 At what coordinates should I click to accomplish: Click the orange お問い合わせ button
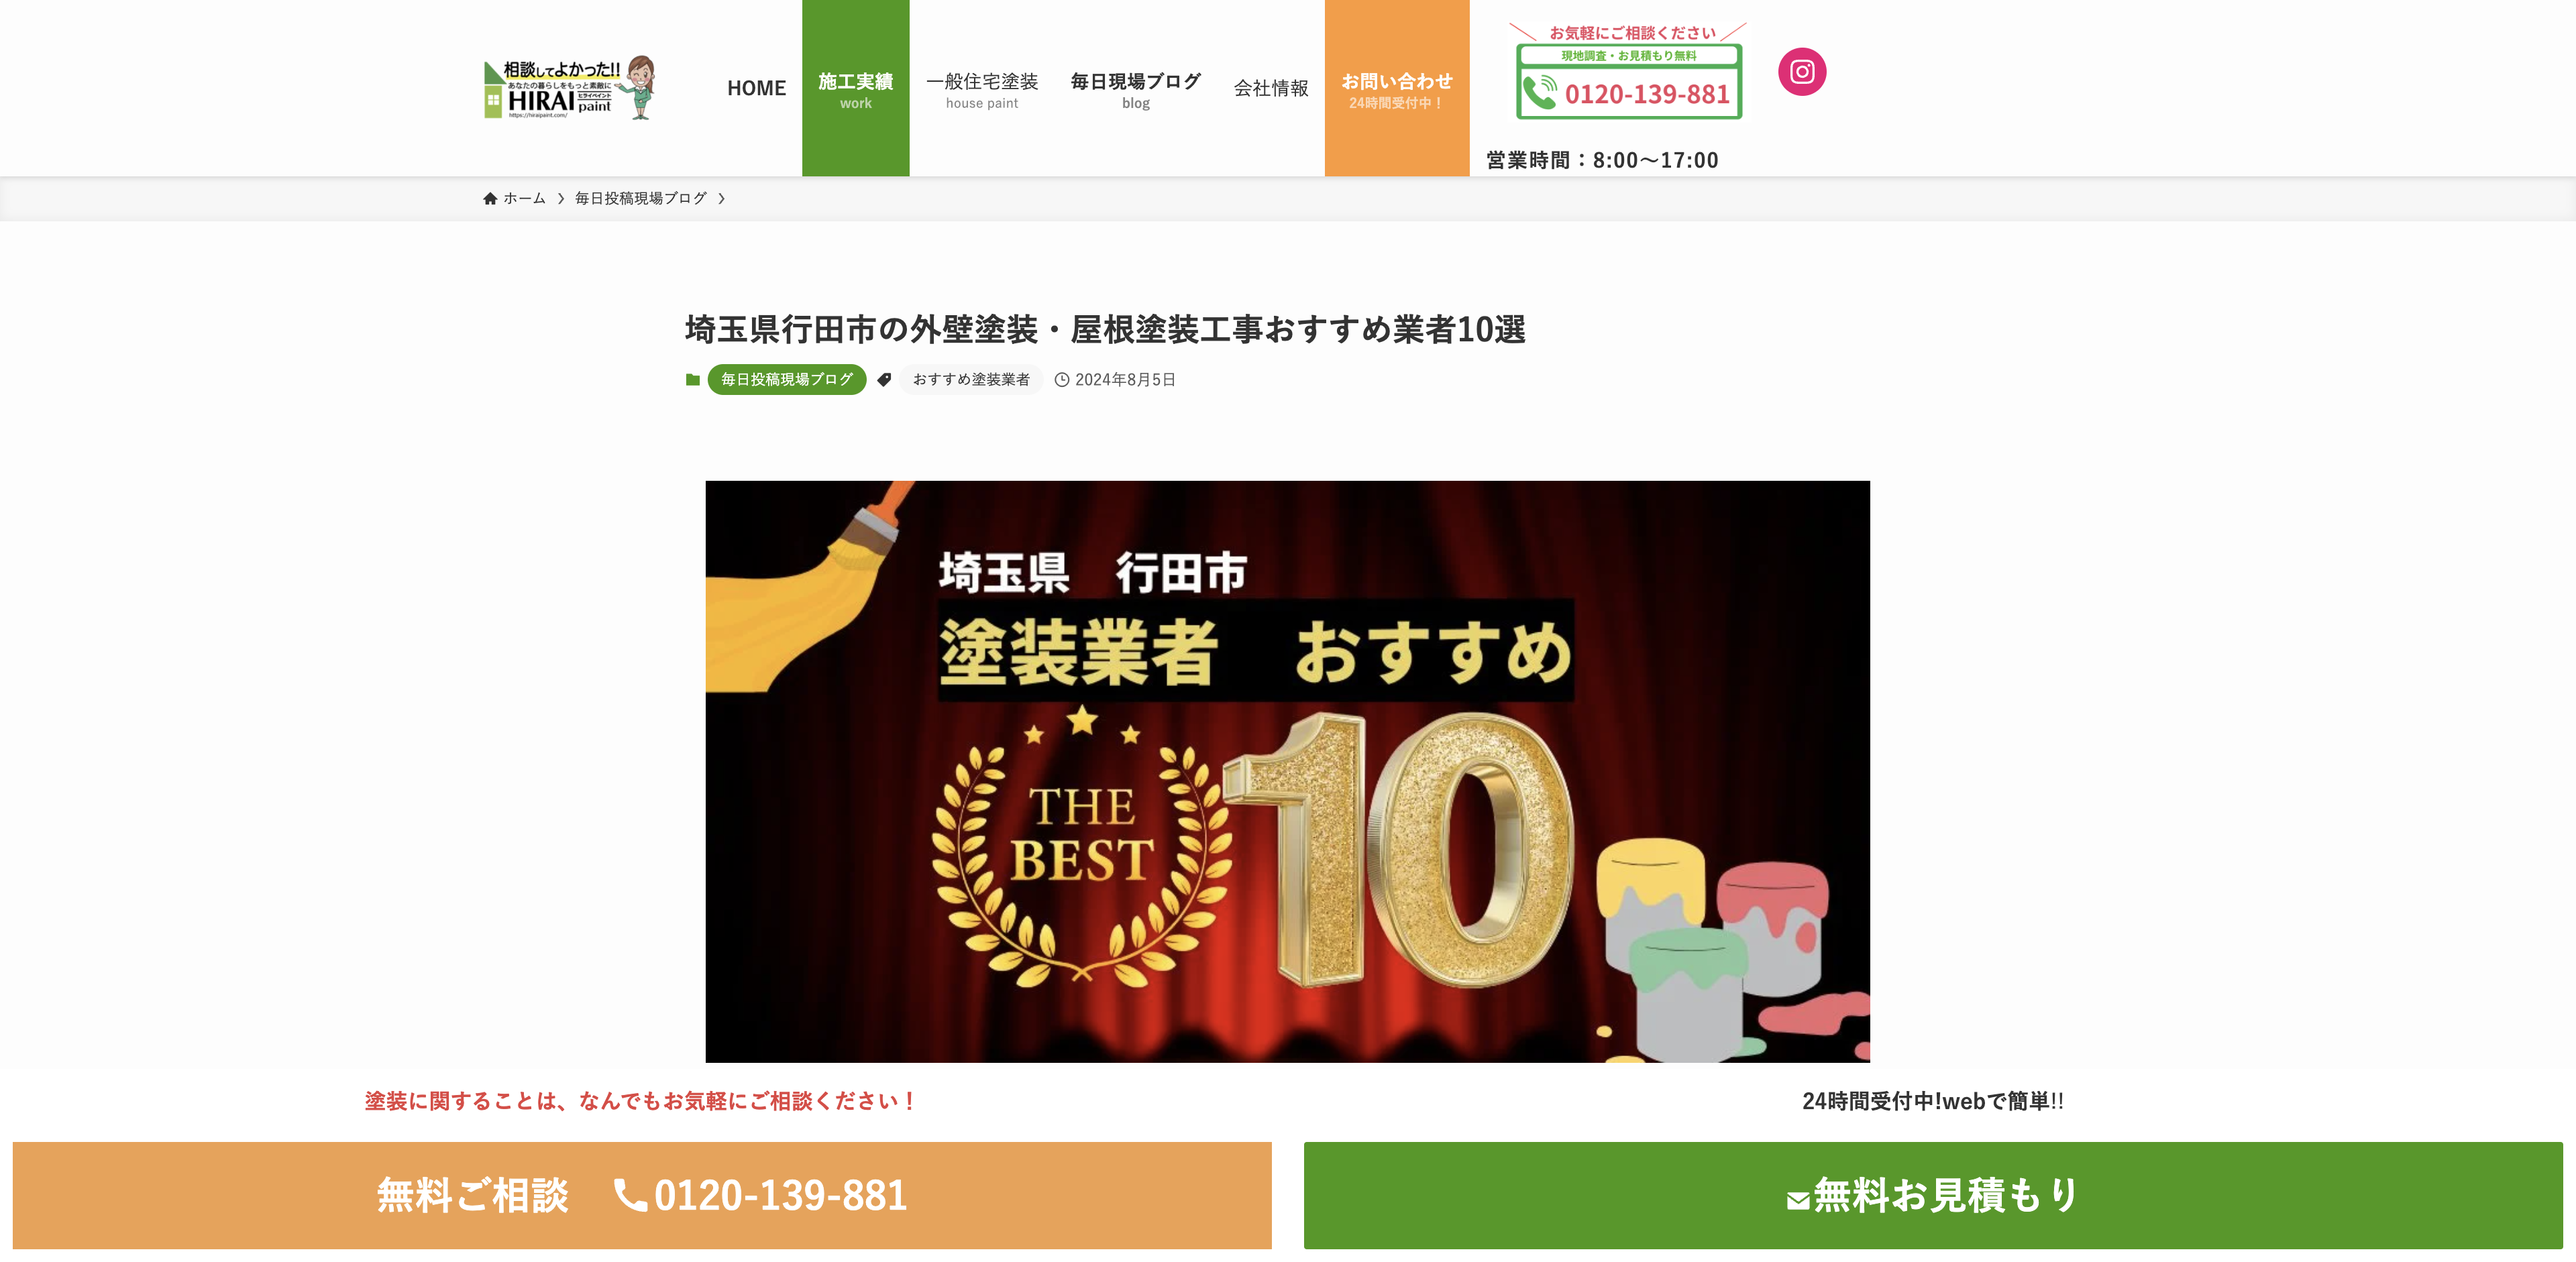pos(1397,88)
